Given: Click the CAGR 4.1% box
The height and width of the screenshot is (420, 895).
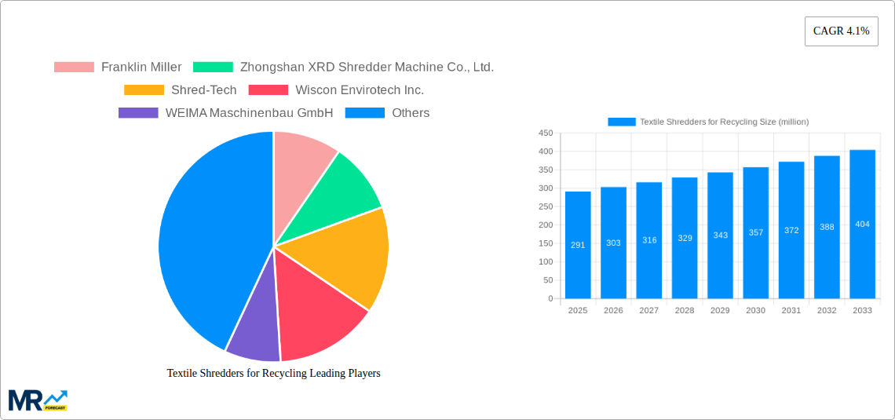Looking at the screenshot, I should pos(842,31).
